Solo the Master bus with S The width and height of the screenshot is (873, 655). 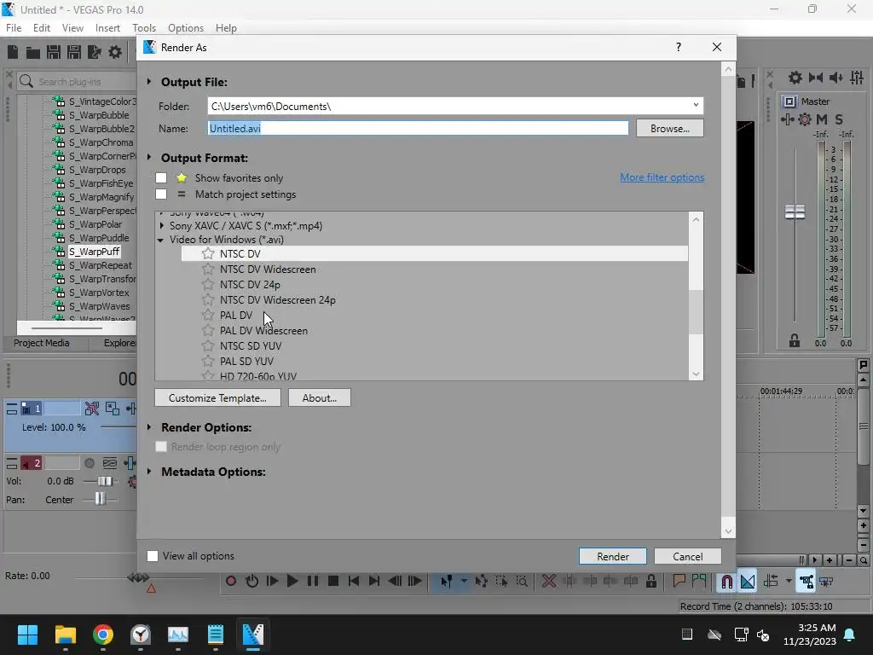[839, 119]
